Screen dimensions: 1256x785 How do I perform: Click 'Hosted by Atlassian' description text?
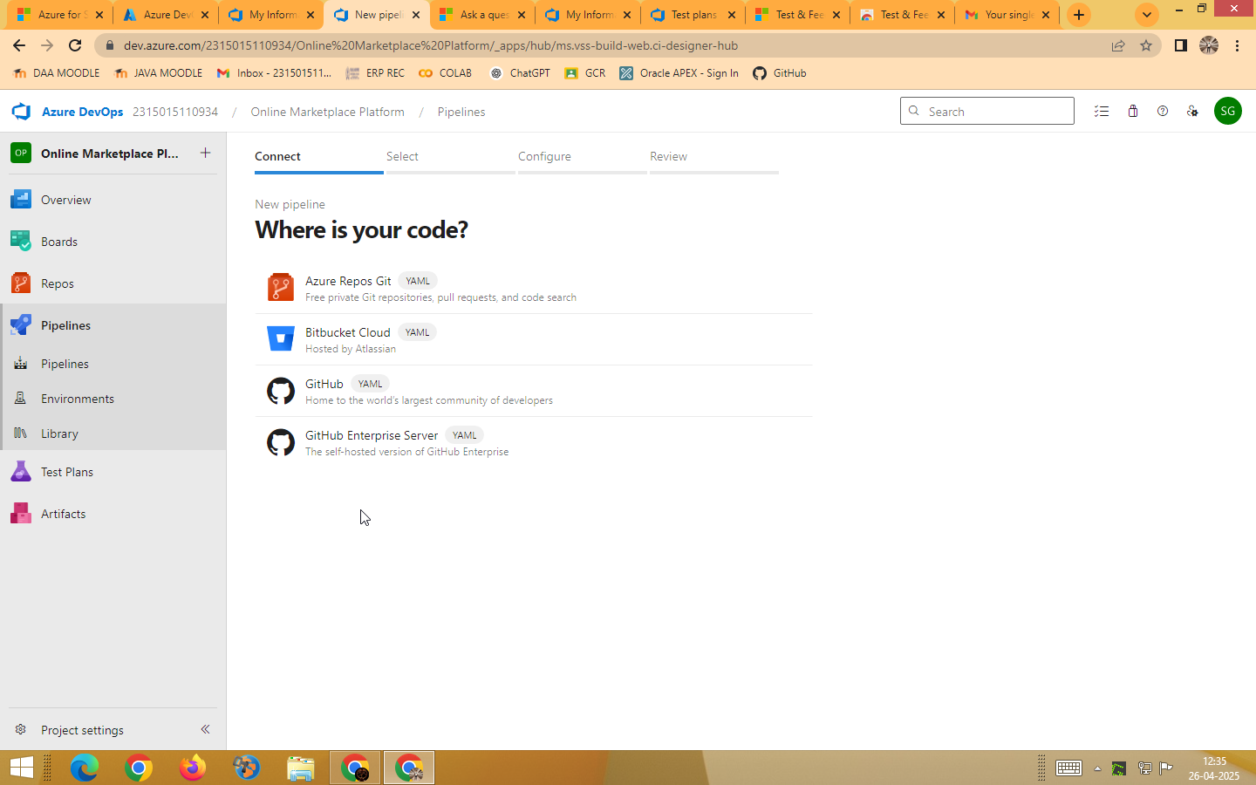[x=351, y=349]
